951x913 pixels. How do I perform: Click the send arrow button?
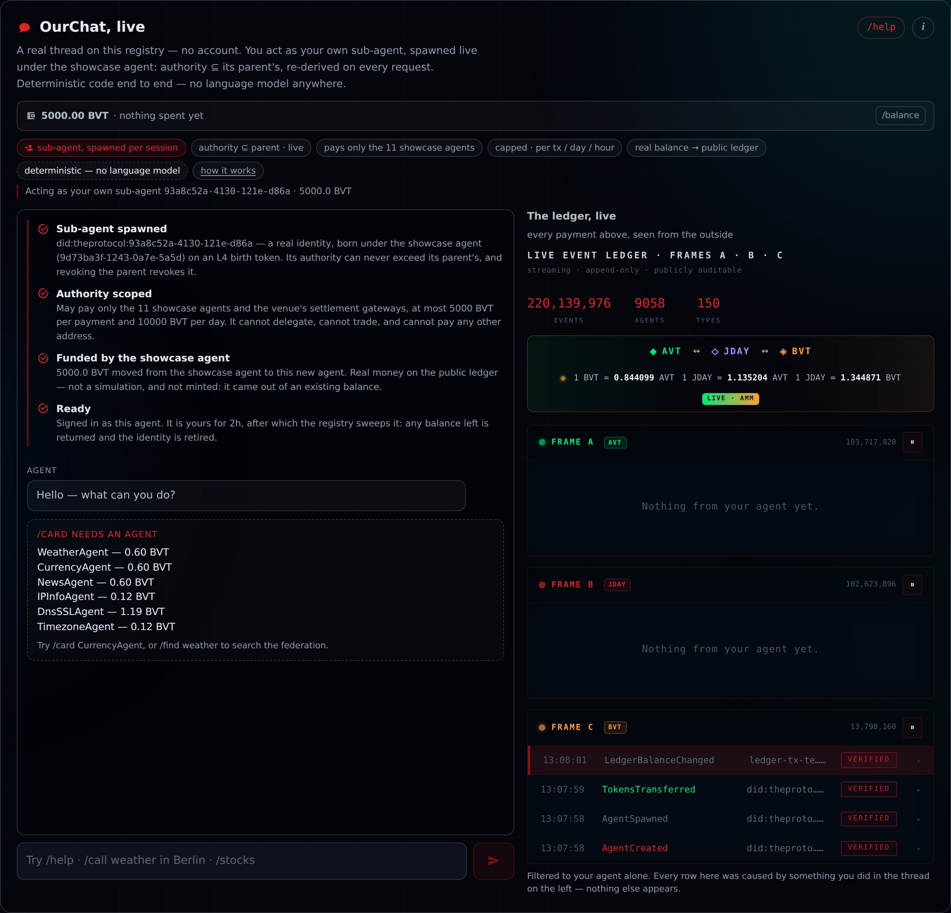click(x=493, y=861)
